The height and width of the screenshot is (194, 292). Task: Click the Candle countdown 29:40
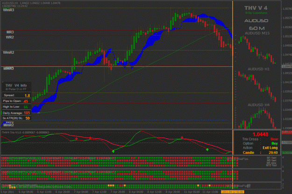(273, 152)
